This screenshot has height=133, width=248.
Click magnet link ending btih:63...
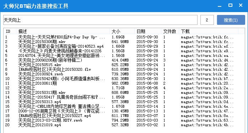click(207, 121)
